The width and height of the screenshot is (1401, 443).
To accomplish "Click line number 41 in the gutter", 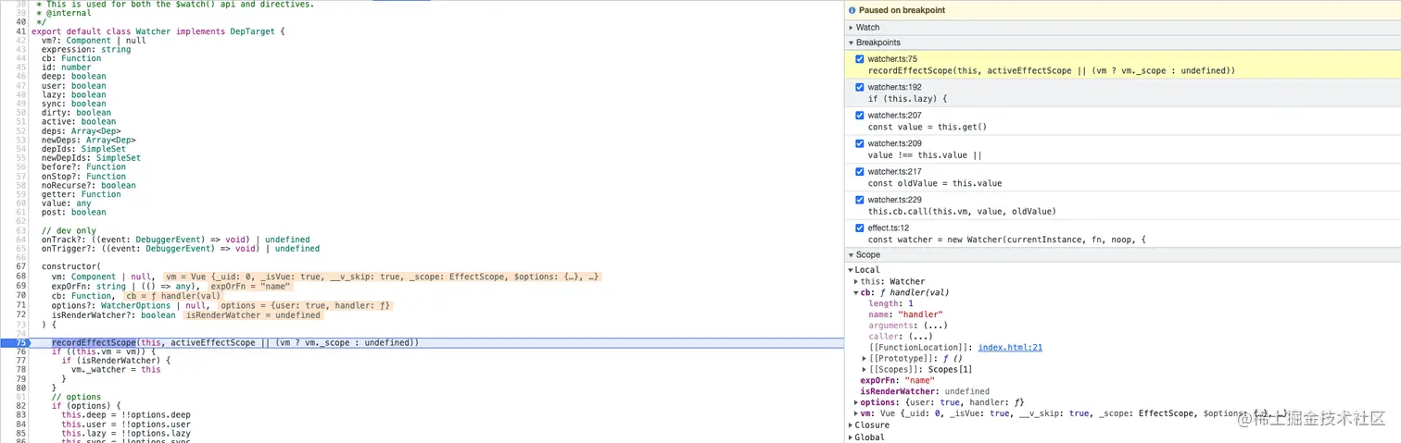I will point(21,31).
